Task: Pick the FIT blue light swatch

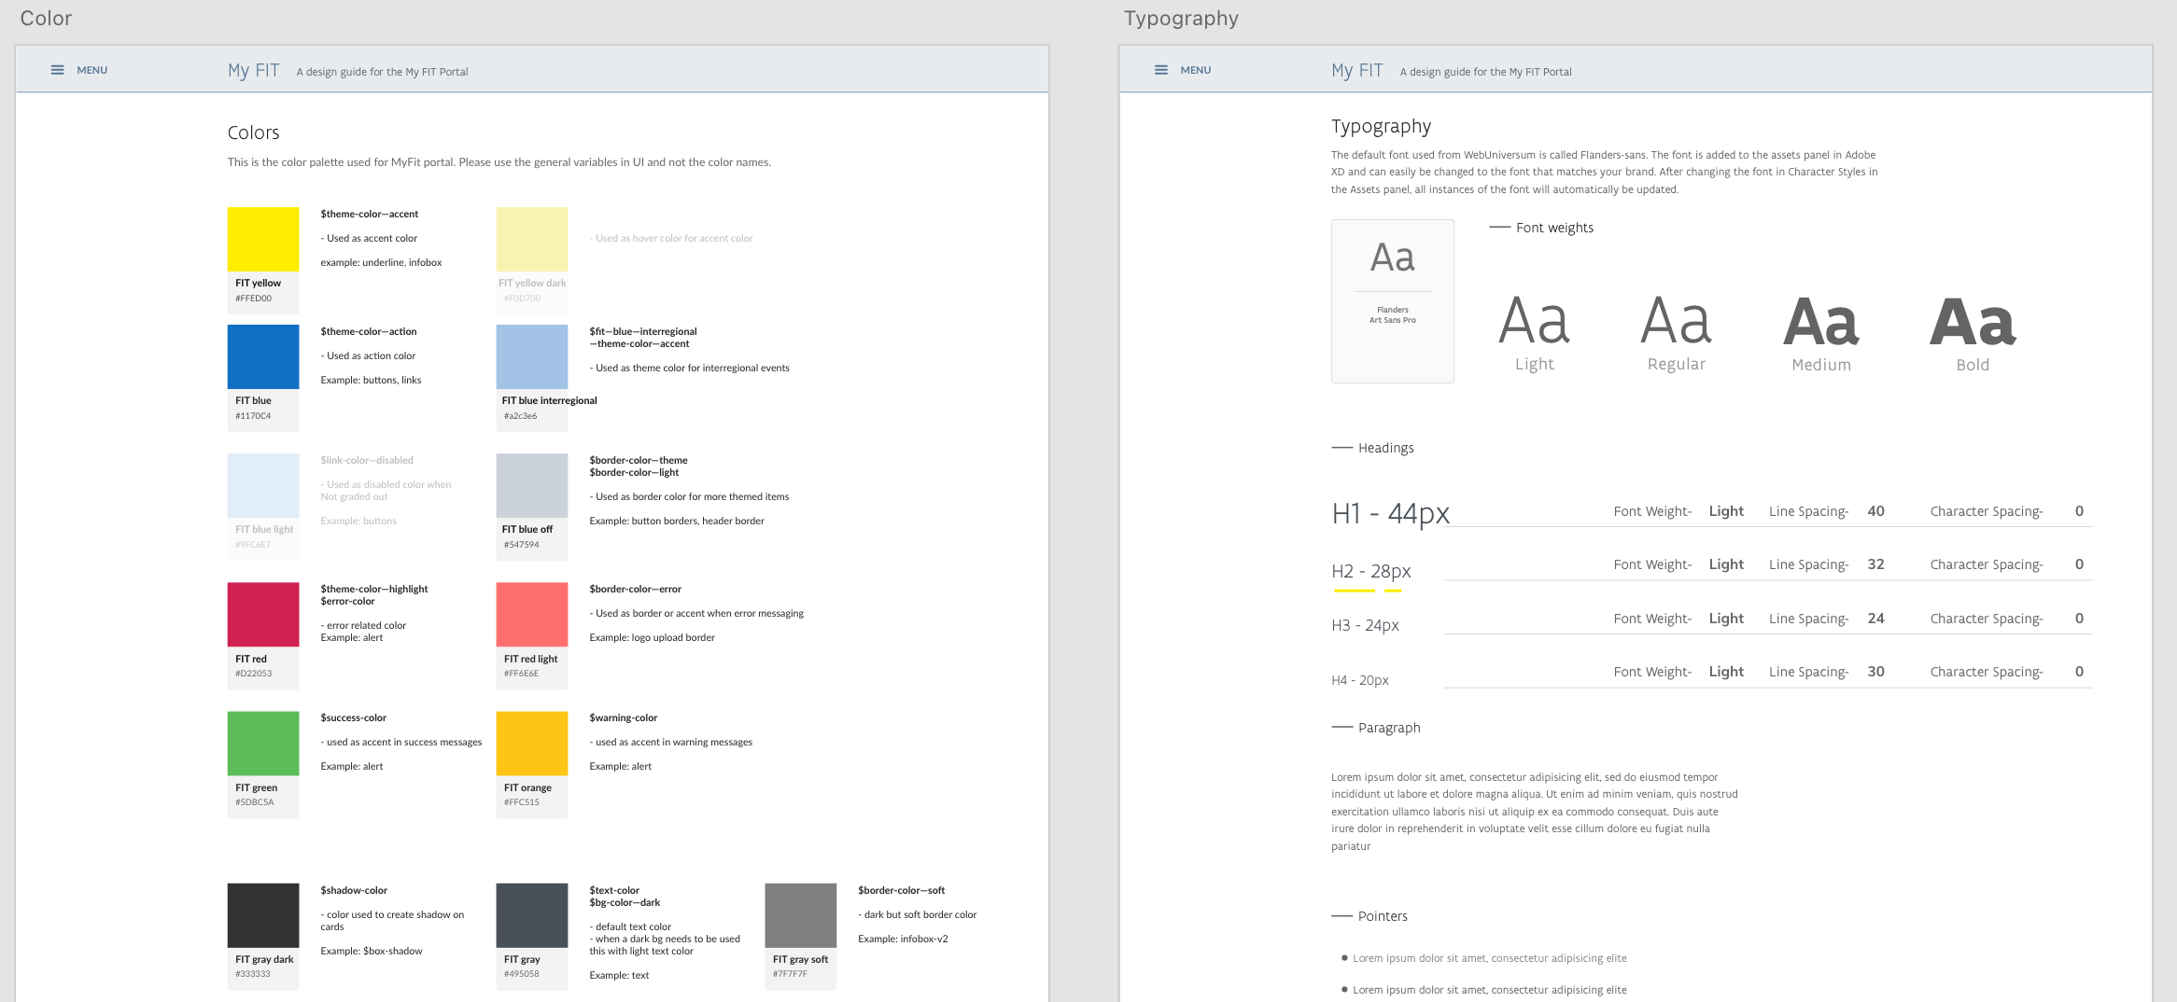Action: click(263, 485)
